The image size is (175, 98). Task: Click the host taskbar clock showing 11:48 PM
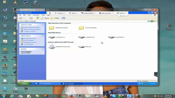pos(168,96)
